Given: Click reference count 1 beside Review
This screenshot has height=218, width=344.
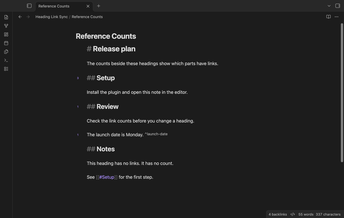Looking at the screenshot, I should [78, 107].
